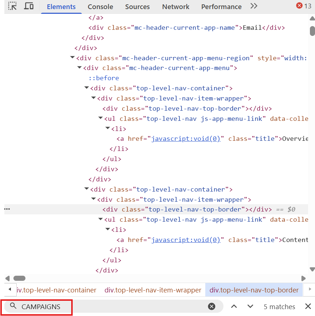
Task: Collapse the mc-header-current-app-menu div
Action: 80,67
